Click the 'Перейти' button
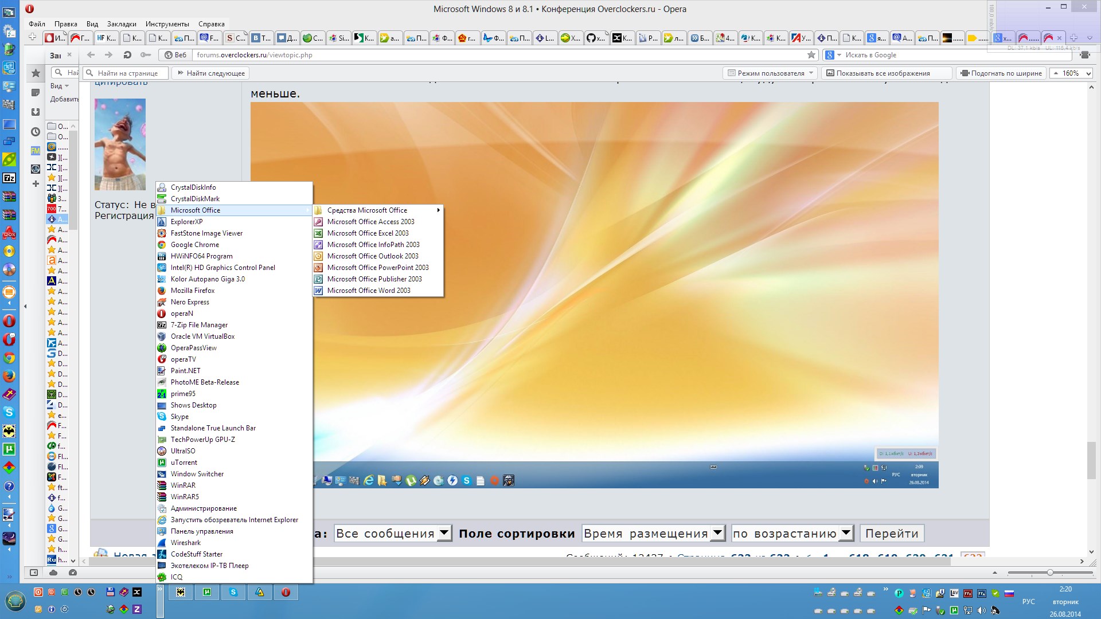Screen dimensions: 1101x619 [891, 534]
